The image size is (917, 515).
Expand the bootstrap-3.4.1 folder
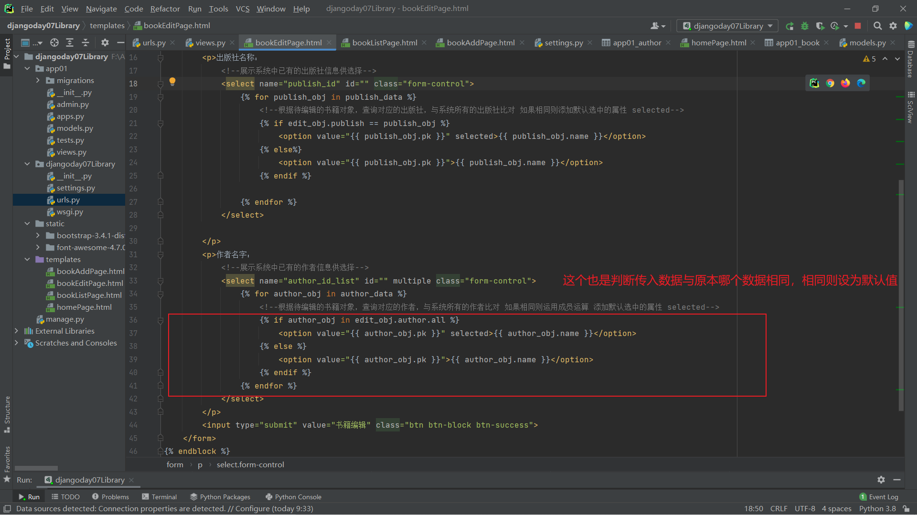(x=38, y=236)
